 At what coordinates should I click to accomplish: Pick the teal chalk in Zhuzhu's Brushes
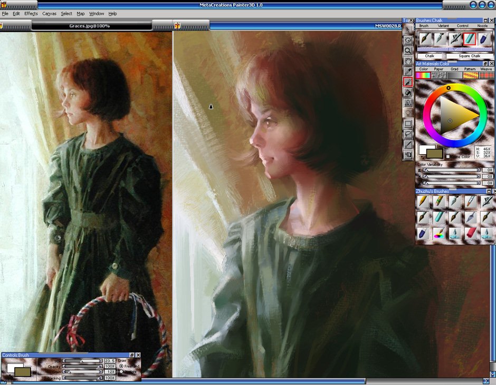point(438,218)
